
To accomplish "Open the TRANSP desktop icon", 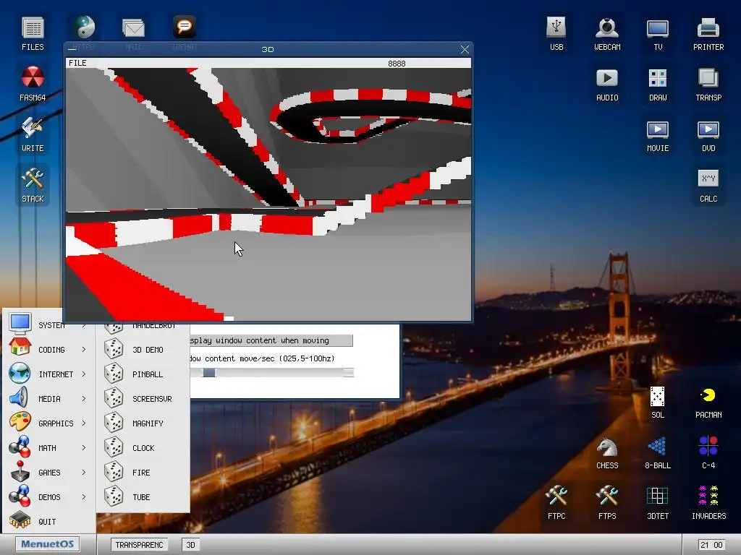I will click(x=708, y=84).
